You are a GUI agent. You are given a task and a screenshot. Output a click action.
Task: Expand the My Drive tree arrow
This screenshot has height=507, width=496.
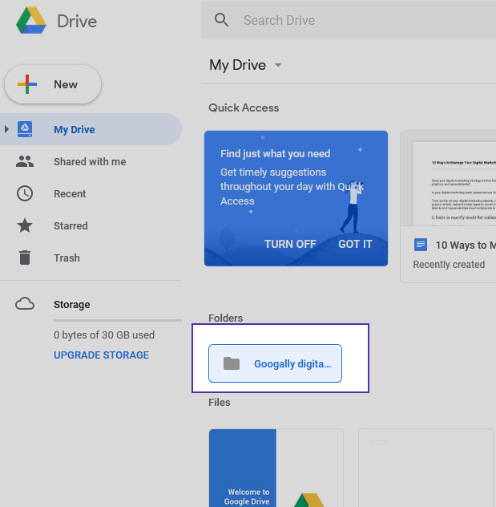(x=6, y=129)
